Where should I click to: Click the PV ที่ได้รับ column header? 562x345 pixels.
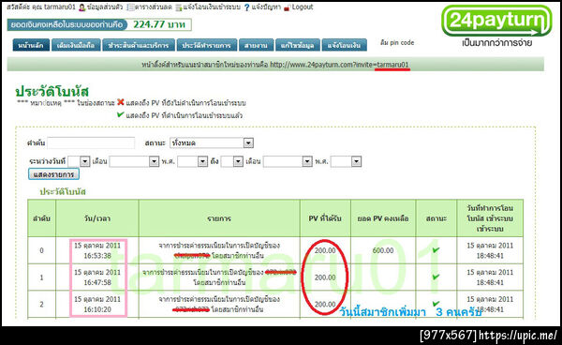325,218
